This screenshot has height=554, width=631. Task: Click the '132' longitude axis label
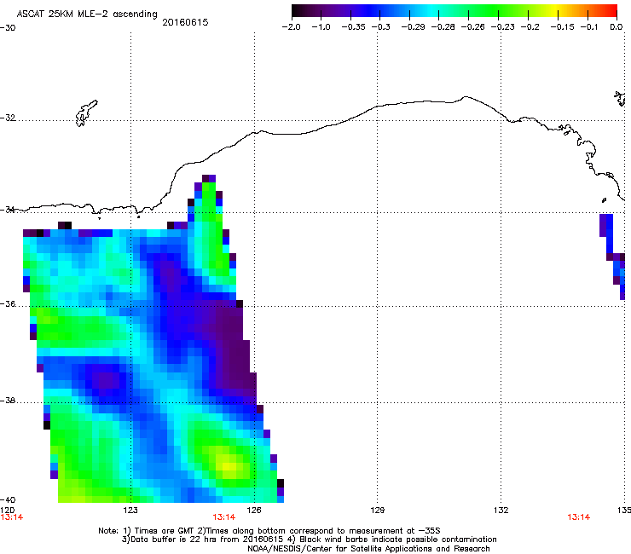click(501, 511)
